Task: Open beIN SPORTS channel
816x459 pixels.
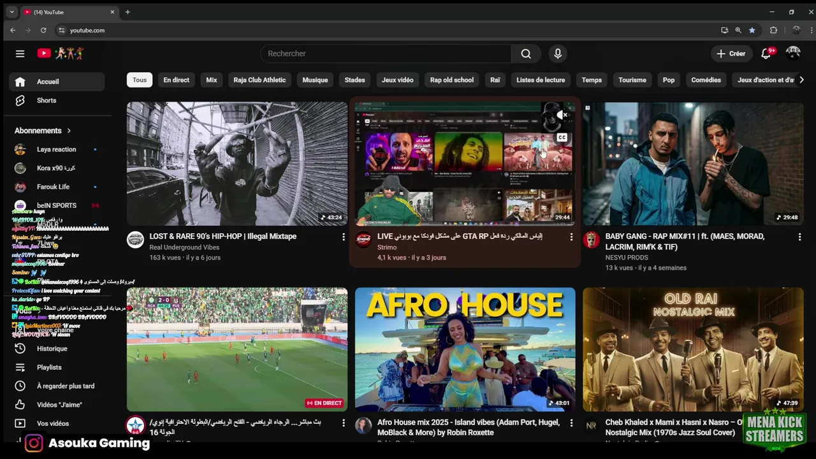Action: [x=57, y=205]
